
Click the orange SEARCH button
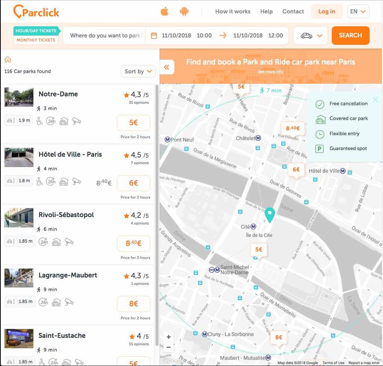(350, 35)
